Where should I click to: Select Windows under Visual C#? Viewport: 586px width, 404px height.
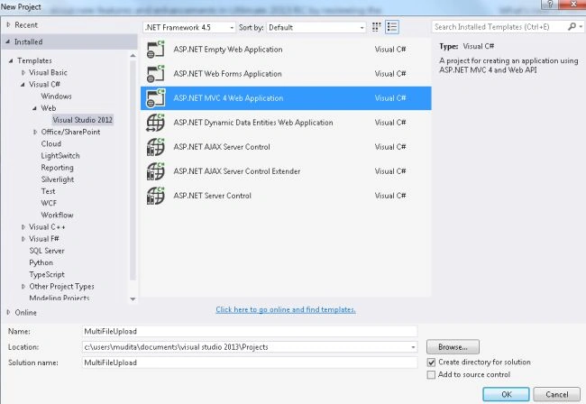coord(56,96)
